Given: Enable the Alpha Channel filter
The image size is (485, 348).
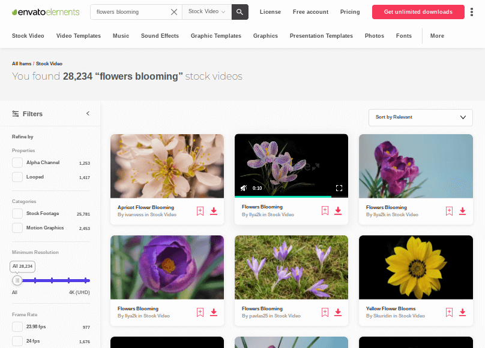Looking at the screenshot, I should coord(17,163).
